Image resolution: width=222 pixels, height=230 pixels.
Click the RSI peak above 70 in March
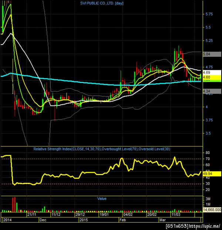[175, 157]
